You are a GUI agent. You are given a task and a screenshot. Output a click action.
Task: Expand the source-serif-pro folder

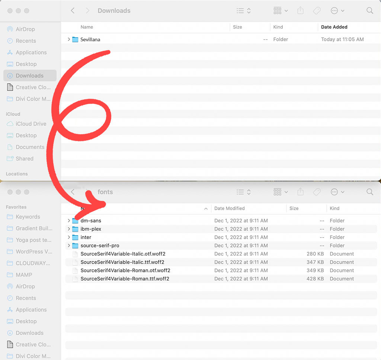(69, 245)
